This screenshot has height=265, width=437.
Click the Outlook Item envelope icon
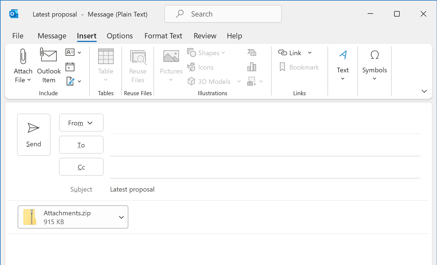(48, 55)
